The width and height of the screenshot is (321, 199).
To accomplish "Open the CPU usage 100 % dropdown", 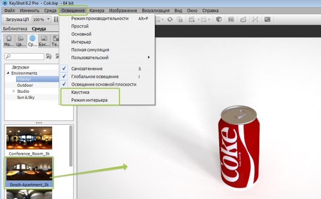I will pos(42,20).
